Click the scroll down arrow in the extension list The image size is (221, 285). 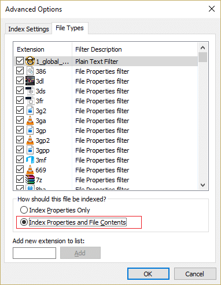(x=202, y=185)
